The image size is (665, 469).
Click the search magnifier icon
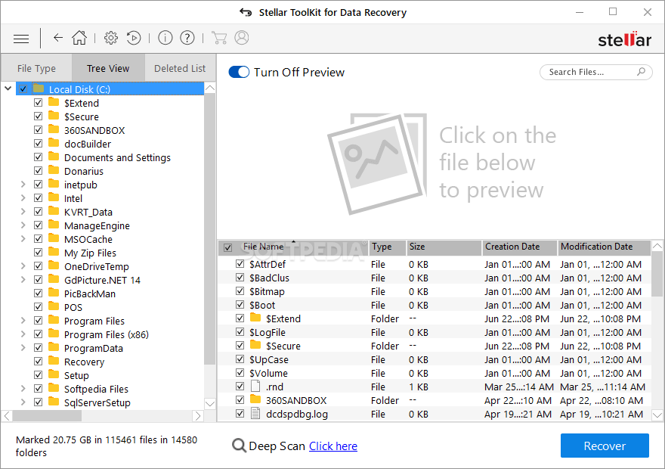[642, 72]
